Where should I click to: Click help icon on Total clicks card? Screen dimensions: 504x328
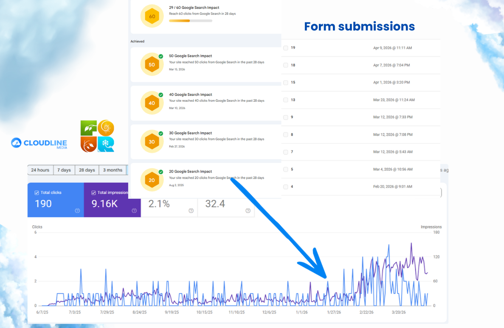pos(77,211)
